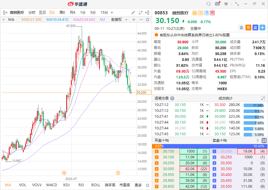This screenshot has height=190, width=268.
Task: Open the 前复权 adjustment dropdown
Action: (x=126, y=20)
